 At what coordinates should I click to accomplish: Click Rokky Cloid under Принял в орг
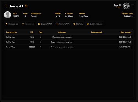[x=129, y=16]
